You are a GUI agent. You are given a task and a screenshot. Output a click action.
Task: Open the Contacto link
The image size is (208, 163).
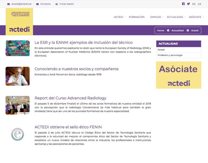(46, 4)
